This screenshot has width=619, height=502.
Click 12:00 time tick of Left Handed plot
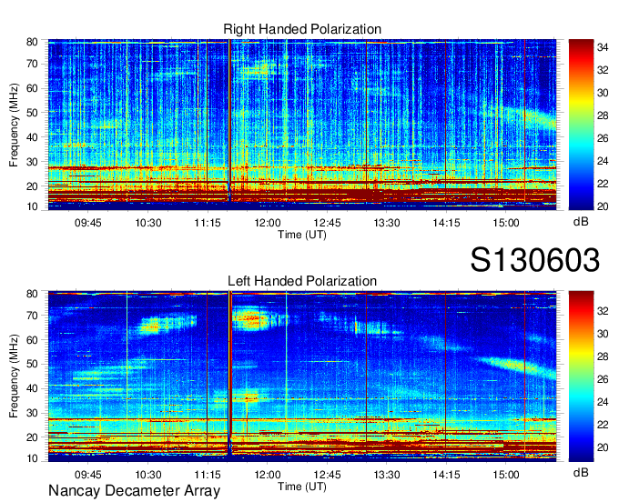tap(268, 475)
